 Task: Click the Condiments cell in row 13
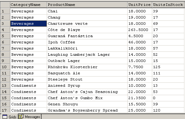29,86
